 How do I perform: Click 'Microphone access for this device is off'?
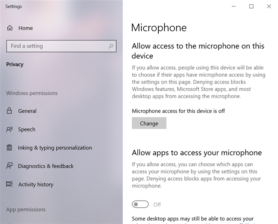[x=178, y=111]
